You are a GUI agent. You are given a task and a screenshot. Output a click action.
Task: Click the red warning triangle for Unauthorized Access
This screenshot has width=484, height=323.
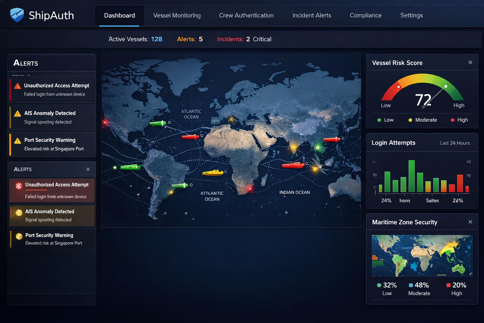point(18,86)
